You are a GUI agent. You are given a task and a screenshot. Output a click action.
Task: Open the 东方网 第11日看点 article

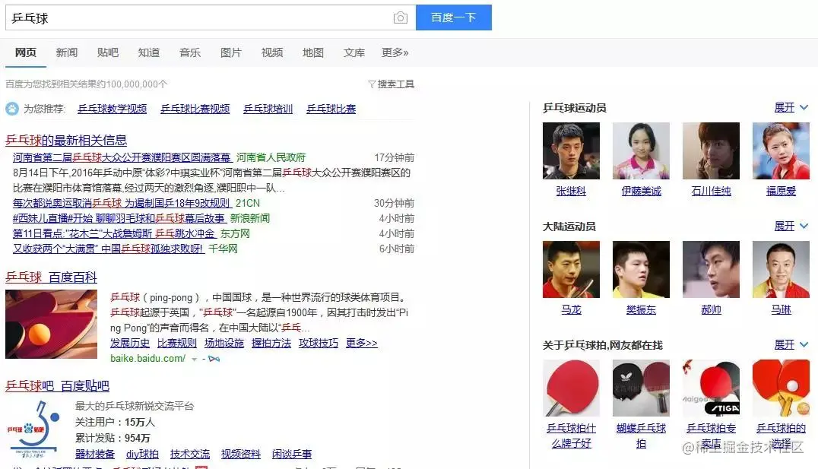pos(114,233)
